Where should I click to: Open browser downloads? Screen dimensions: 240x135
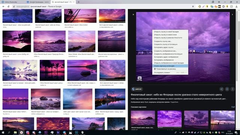pyautogui.click(x=236, y=7)
